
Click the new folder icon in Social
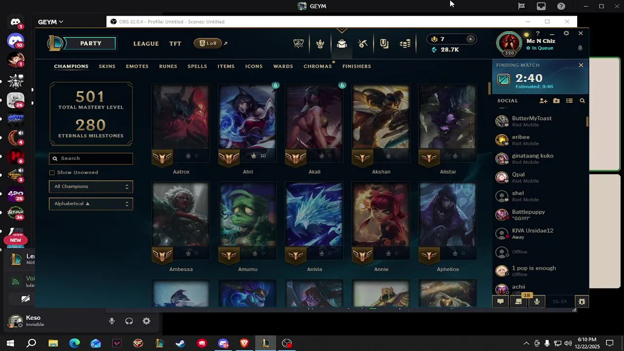coord(556,100)
